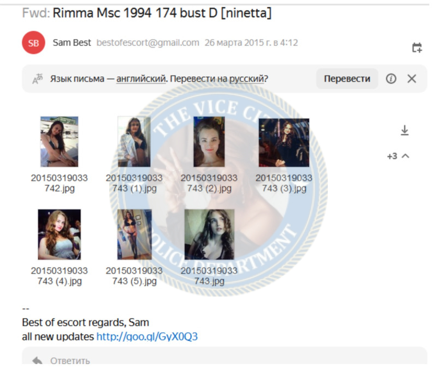Open attachment 20150319033743 (5).jpg thumbnail

click(134, 234)
